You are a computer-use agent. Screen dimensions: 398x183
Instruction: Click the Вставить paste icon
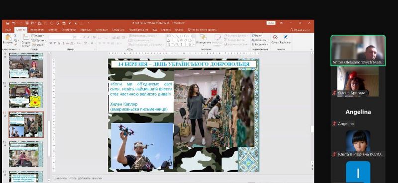[x=8, y=38]
